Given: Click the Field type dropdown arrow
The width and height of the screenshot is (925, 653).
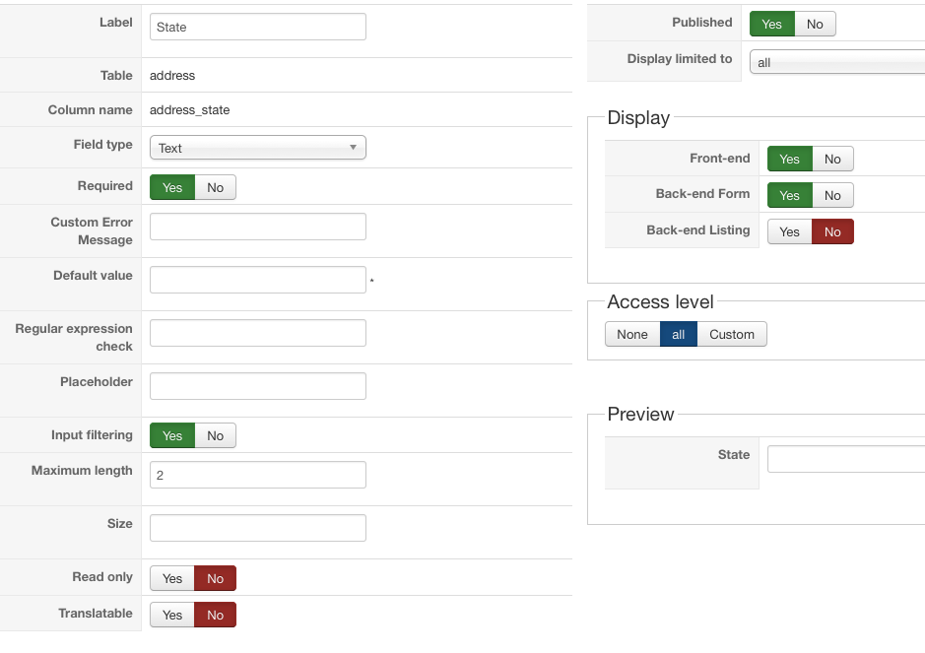Looking at the screenshot, I should coord(353,149).
